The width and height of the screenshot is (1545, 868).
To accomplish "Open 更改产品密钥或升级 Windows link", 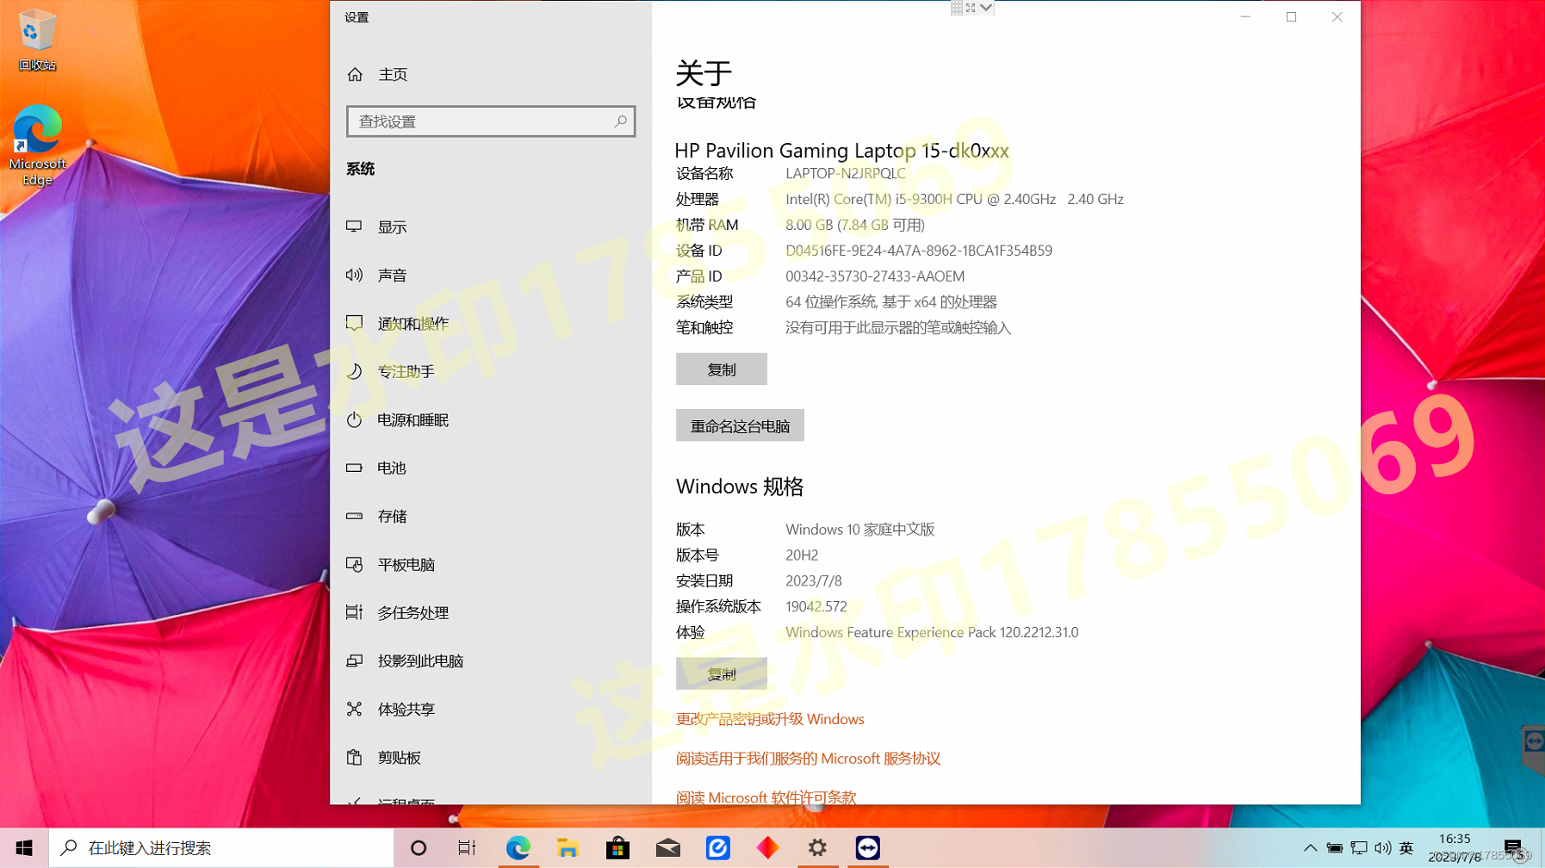I will (x=770, y=719).
